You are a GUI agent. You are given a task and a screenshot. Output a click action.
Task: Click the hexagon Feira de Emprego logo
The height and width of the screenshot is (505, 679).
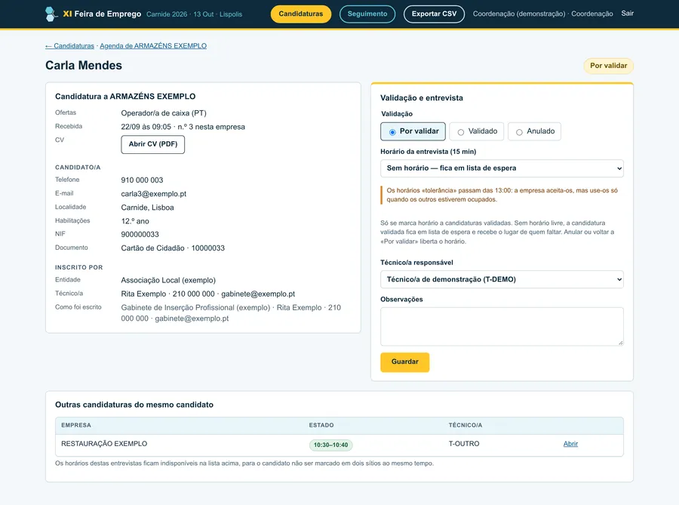[x=51, y=14]
